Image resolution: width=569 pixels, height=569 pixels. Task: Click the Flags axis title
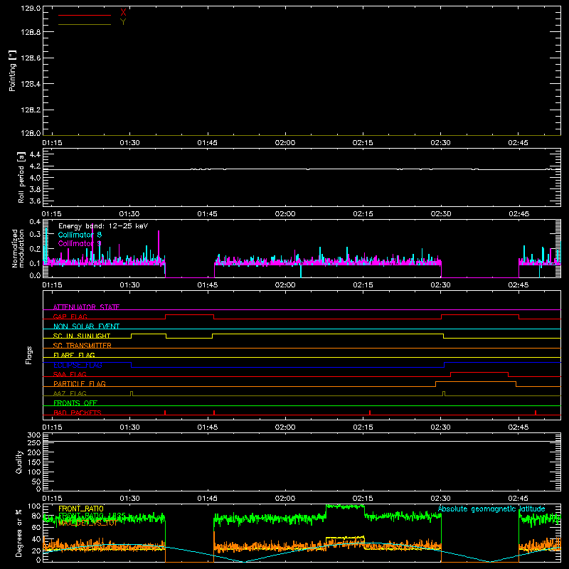pos(28,356)
